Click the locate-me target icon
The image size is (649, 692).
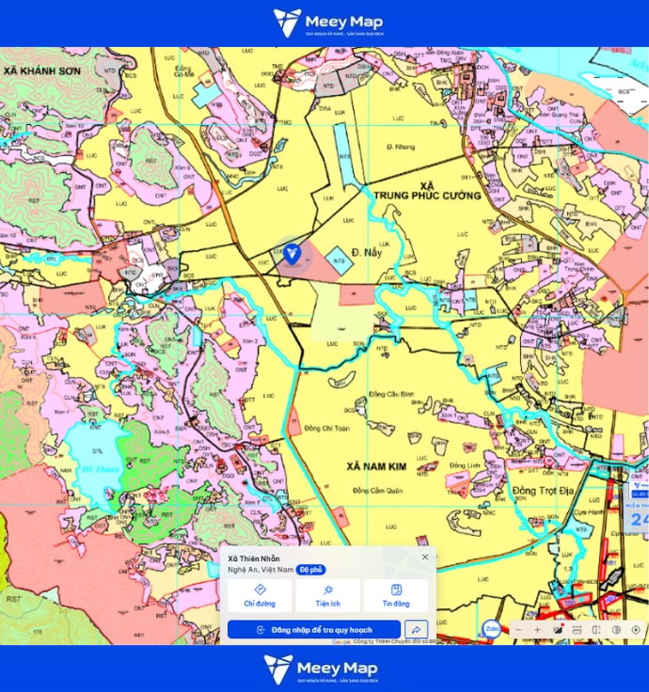(x=636, y=630)
